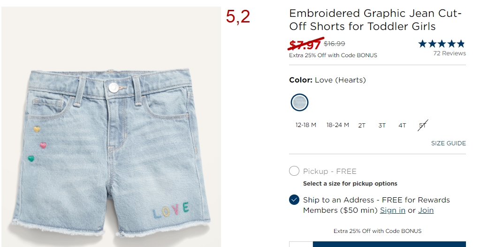Click the product title text
This screenshot has width=488, height=247.
click(375, 20)
